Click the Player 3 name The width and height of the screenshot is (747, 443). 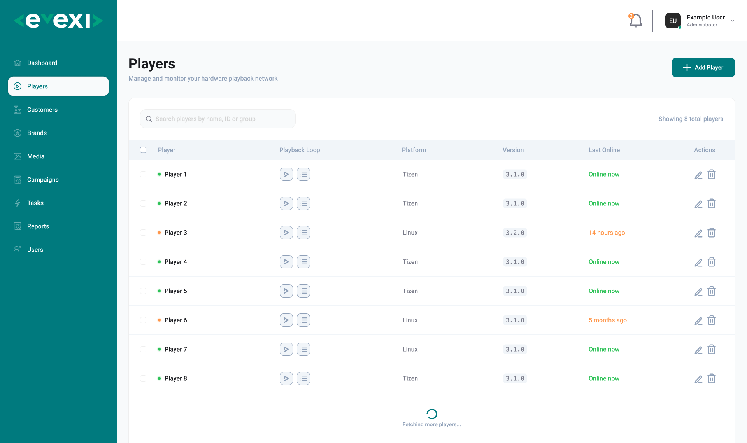coord(176,233)
